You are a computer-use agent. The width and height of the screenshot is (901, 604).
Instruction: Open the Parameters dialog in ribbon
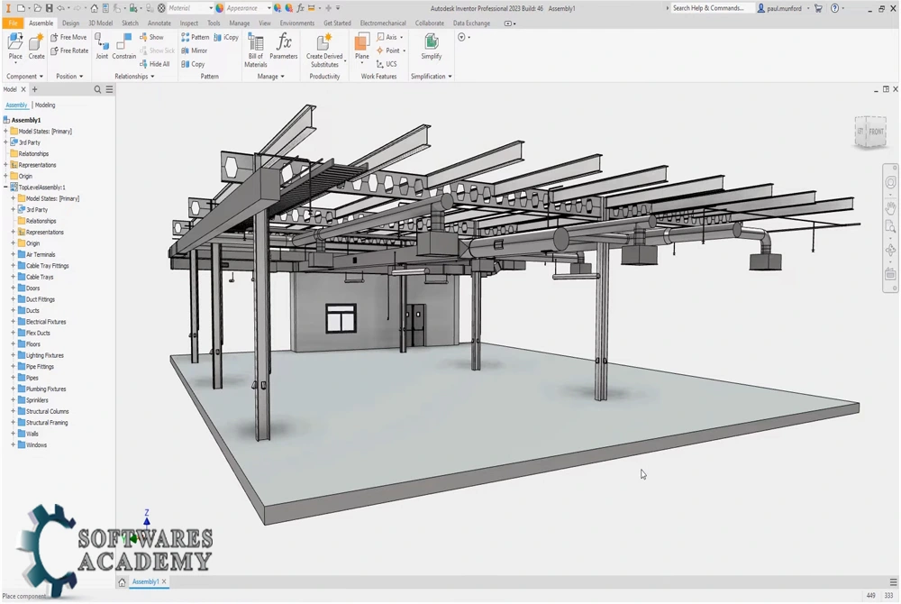point(284,46)
